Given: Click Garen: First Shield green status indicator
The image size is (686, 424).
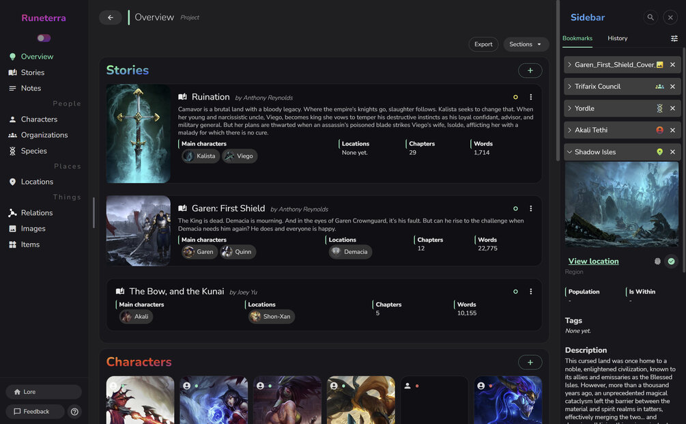Looking at the screenshot, I should pos(515,209).
